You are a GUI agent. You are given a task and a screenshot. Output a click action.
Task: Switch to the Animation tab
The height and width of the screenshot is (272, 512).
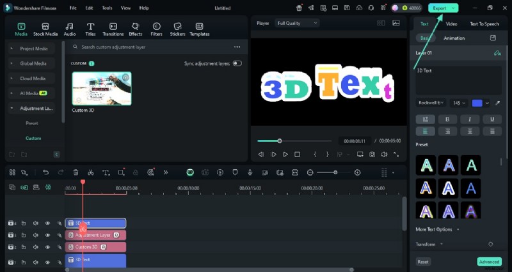tap(454, 38)
